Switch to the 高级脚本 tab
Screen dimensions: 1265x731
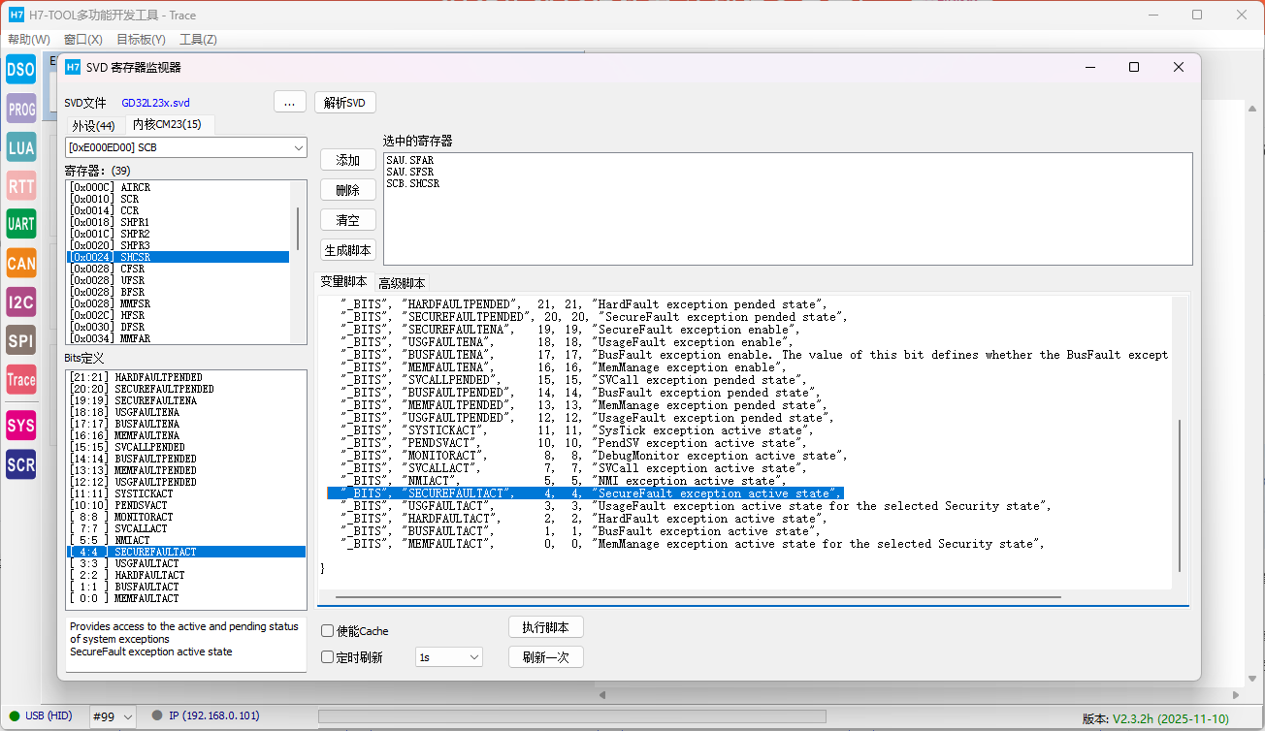click(x=402, y=283)
